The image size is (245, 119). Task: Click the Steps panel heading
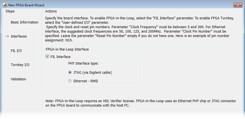[10, 11]
